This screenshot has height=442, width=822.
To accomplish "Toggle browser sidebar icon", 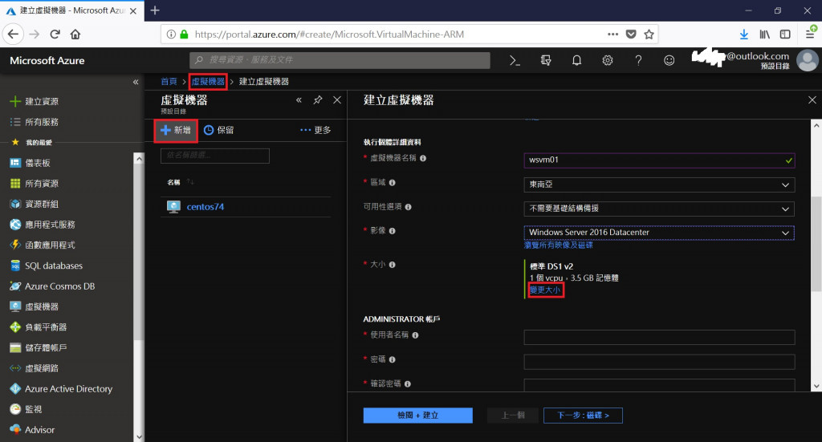I will (x=785, y=34).
